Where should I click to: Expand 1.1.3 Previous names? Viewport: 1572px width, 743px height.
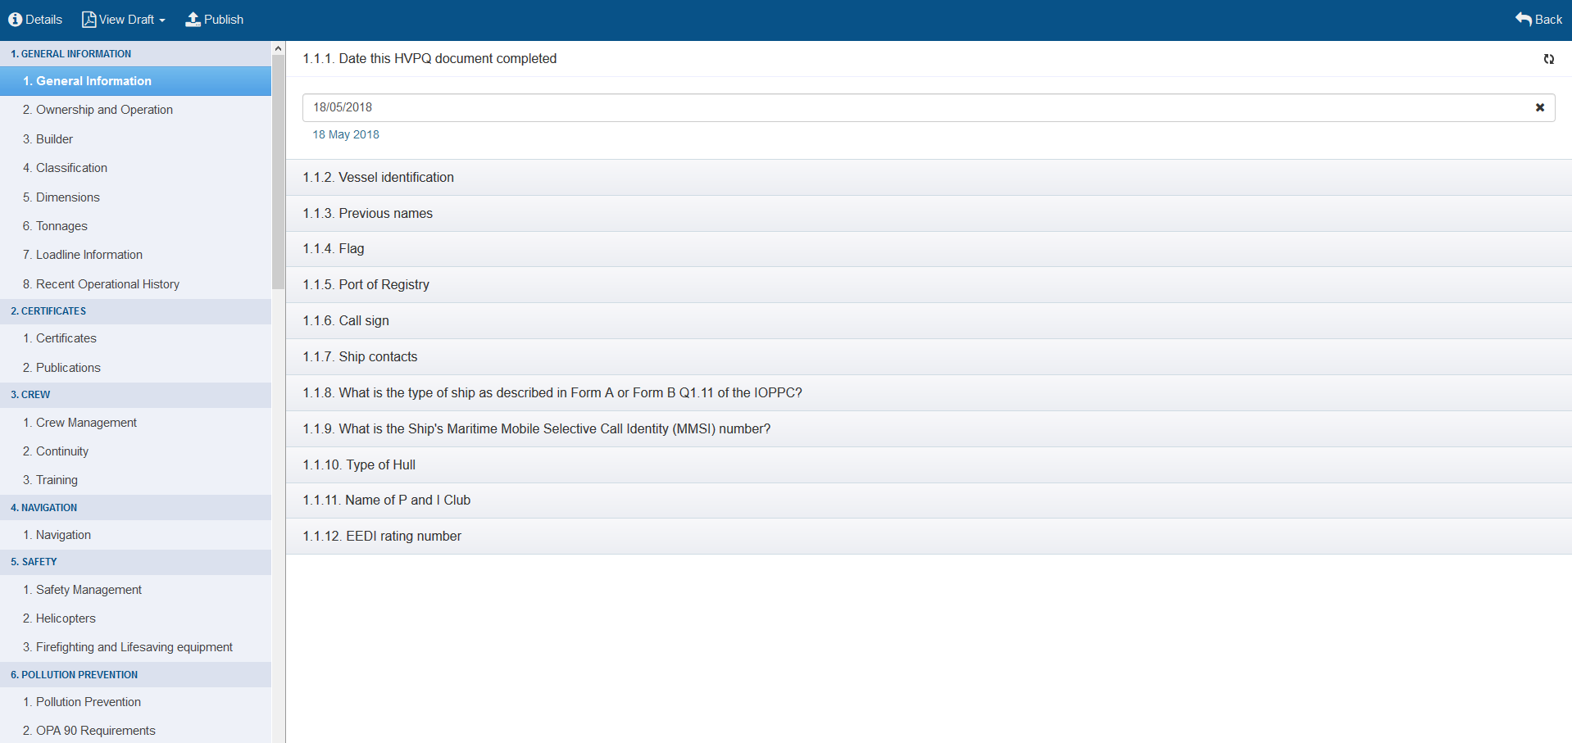click(x=929, y=213)
